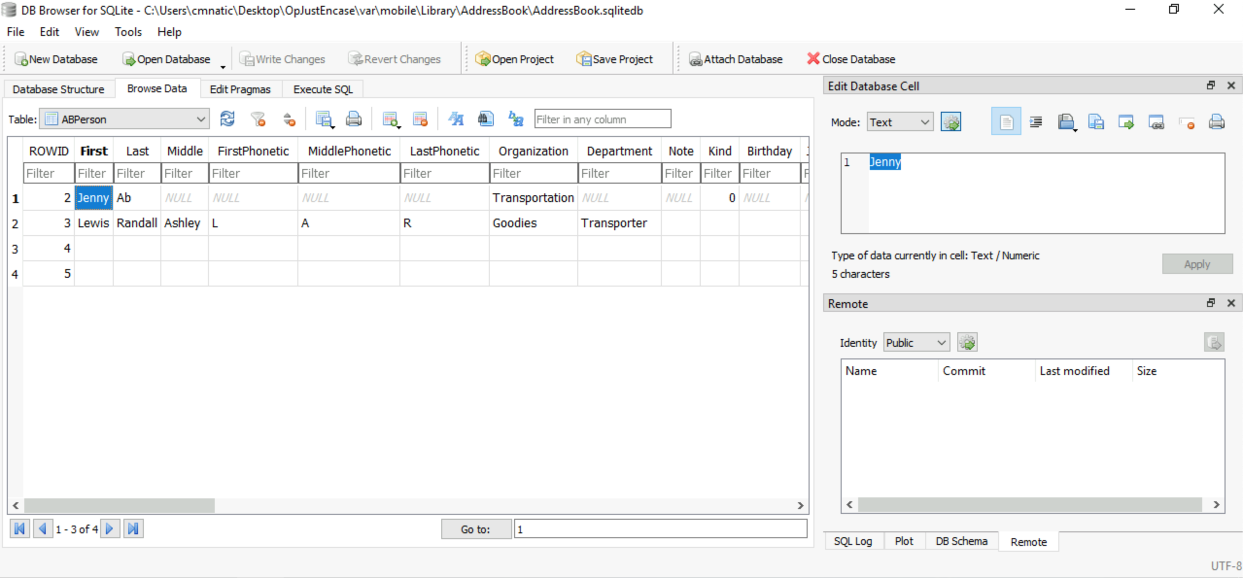The width and height of the screenshot is (1243, 578).
Task: Click the find and replace icon
Action: coord(516,119)
